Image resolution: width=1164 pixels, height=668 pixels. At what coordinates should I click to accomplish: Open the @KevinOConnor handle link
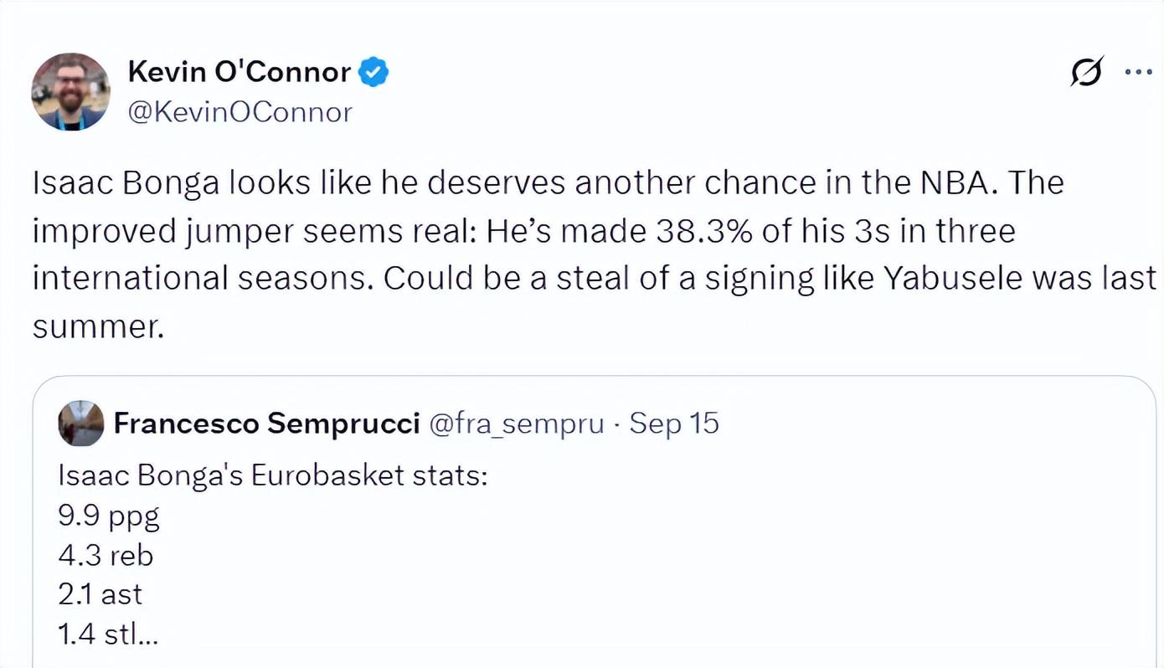pyautogui.click(x=239, y=112)
